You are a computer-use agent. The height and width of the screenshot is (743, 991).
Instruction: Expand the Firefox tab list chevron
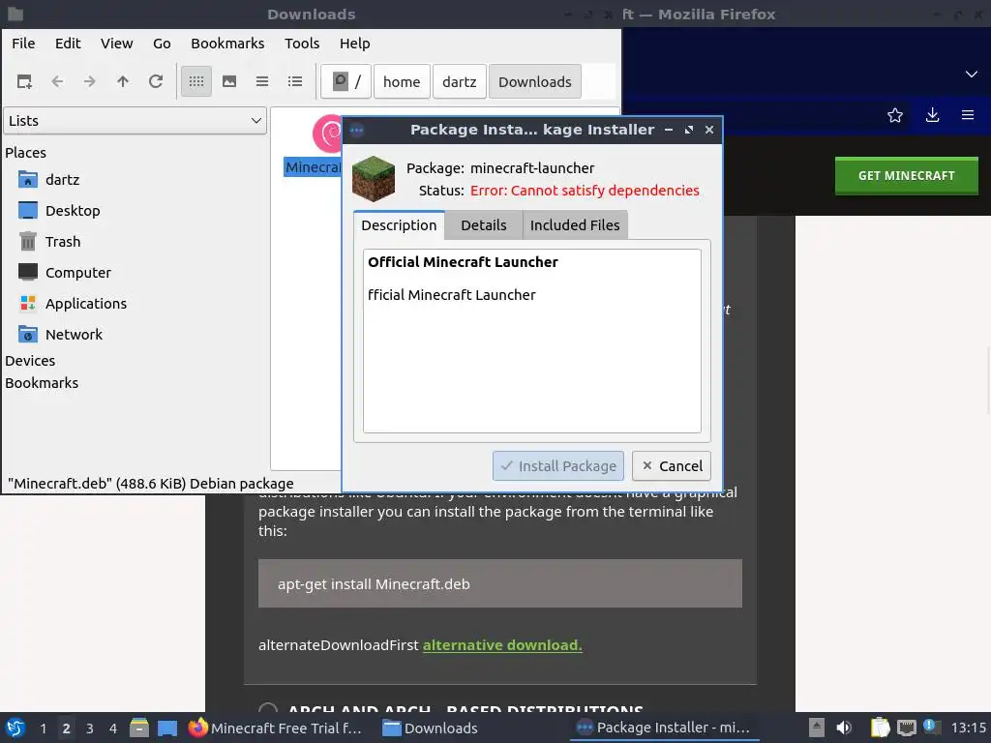(972, 74)
